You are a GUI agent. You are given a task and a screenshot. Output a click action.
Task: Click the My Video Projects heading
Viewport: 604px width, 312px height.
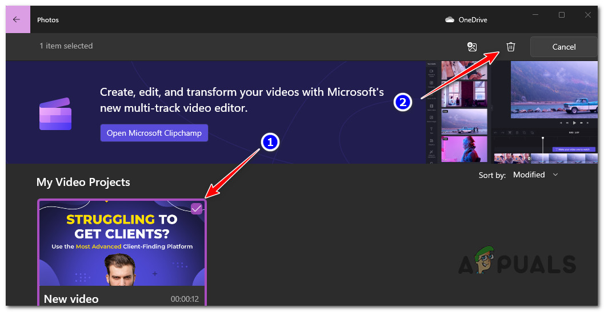[83, 183]
